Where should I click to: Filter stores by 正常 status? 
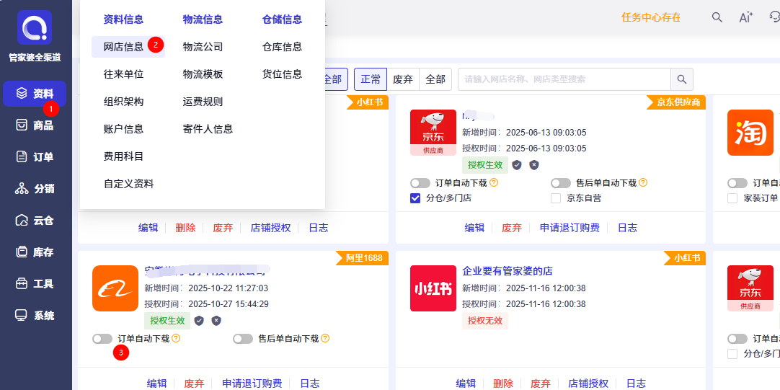pyautogui.click(x=371, y=79)
